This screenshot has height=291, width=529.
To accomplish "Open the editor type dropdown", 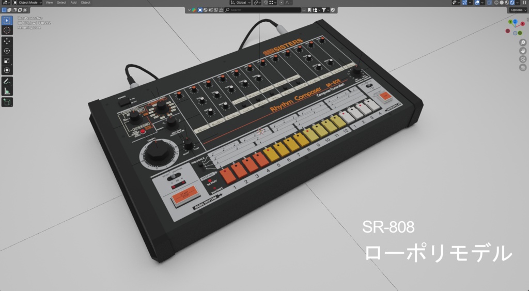I will click(x=6, y=3).
